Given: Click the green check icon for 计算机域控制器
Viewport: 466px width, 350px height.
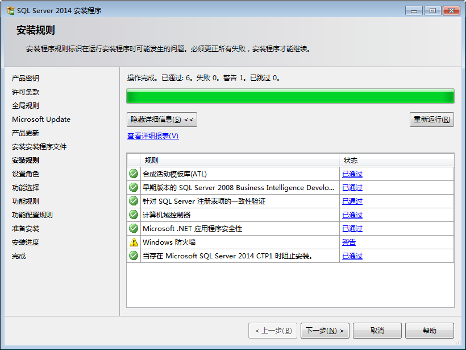Looking at the screenshot, I should [x=133, y=215].
